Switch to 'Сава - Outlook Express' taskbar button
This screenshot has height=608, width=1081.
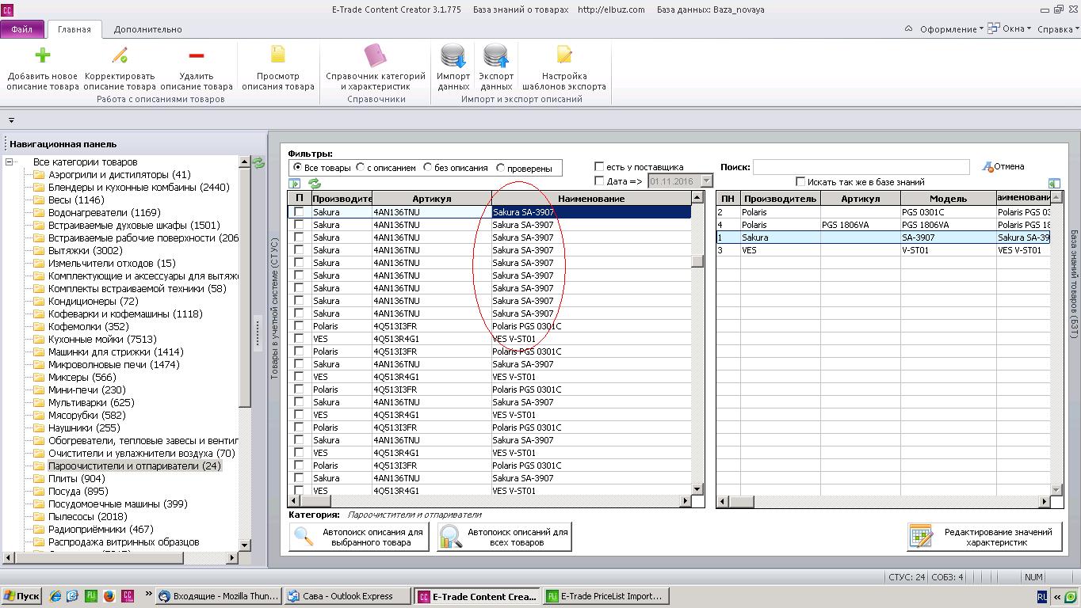[348, 596]
